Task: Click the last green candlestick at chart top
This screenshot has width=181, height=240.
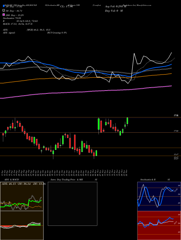Action: pos(127,121)
